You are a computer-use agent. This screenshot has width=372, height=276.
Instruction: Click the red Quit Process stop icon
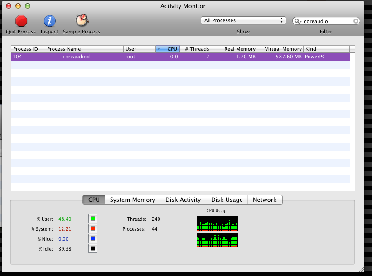pyautogui.click(x=21, y=21)
